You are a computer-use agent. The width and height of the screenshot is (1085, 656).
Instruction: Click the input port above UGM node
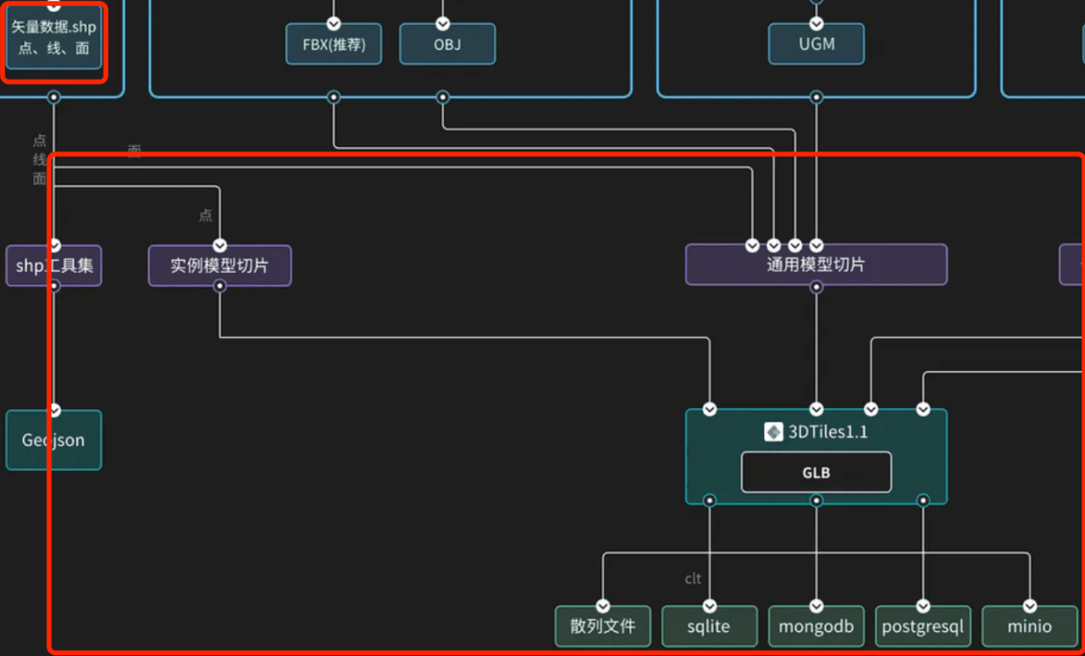tap(816, 24)
